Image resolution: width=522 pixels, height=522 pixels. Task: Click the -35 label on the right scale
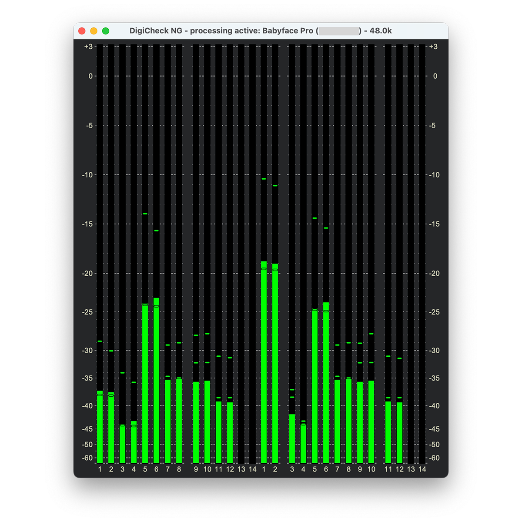(x=435, y=378)
